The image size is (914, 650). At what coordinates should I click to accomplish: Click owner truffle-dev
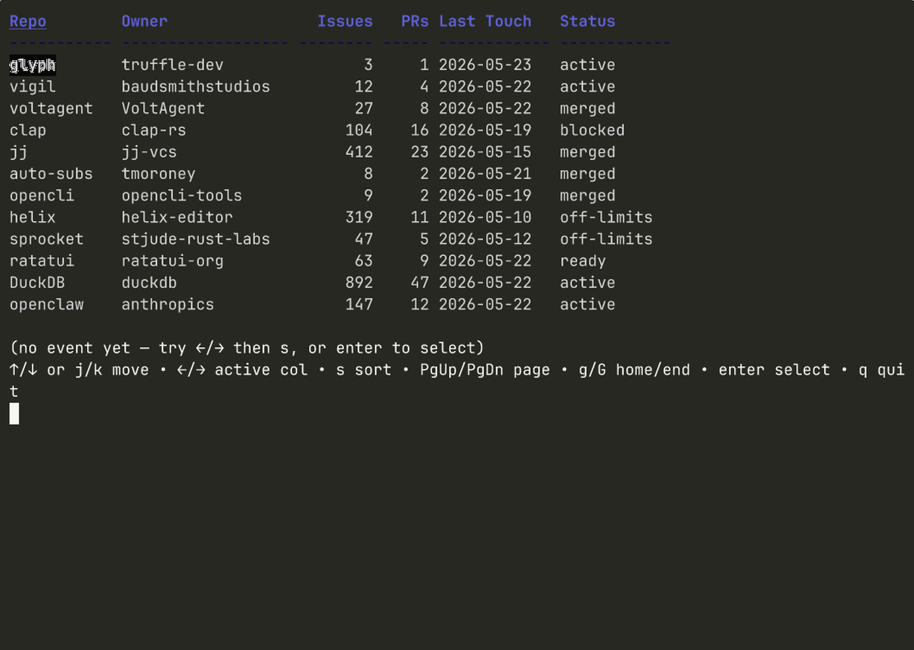[x=172, y=65]
